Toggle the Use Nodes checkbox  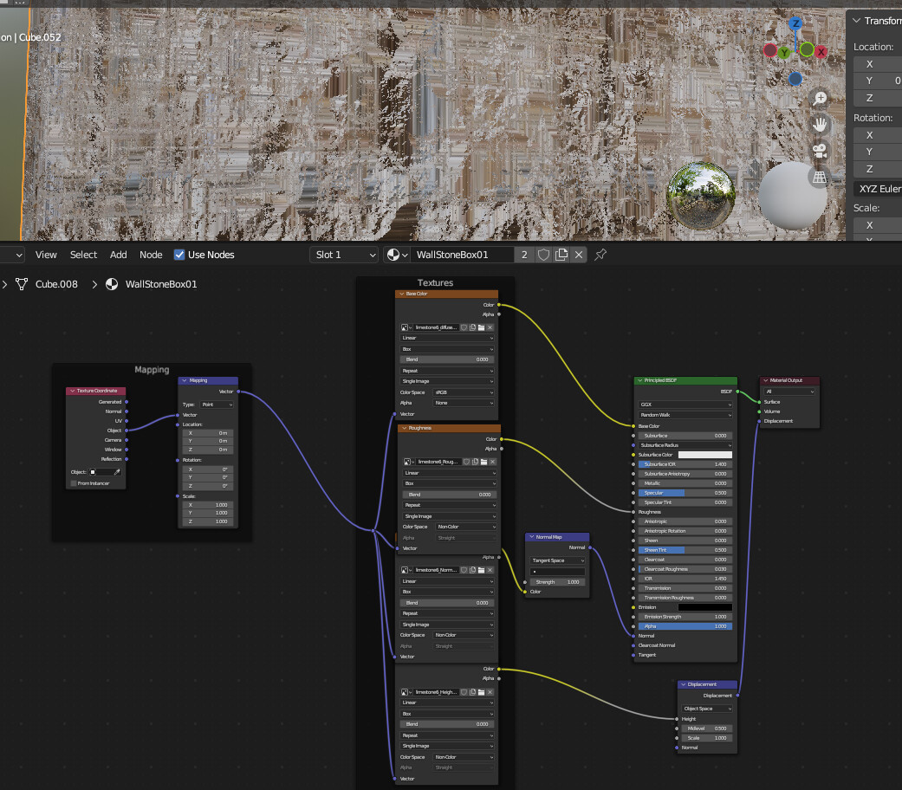[179, 255]
